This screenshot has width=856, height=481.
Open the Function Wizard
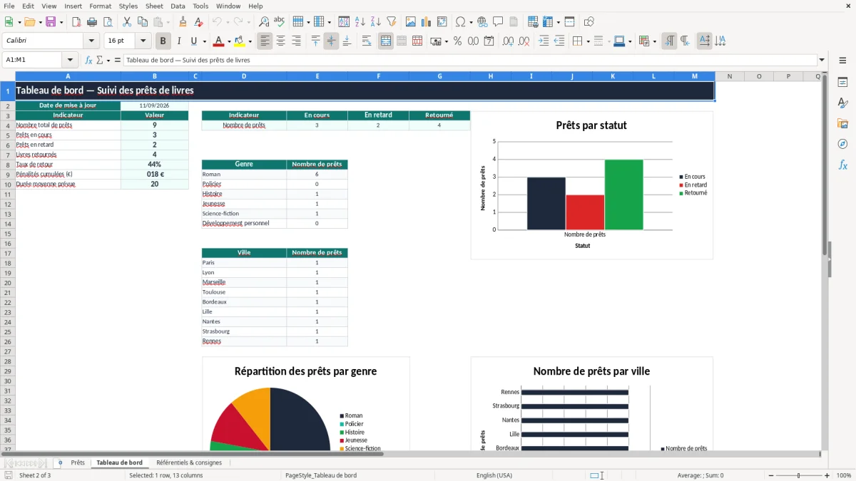coord(88,60)
